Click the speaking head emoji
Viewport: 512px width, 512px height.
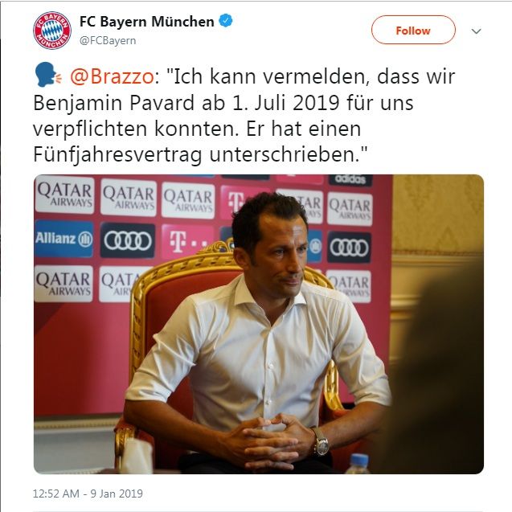(x=48, y=75)
